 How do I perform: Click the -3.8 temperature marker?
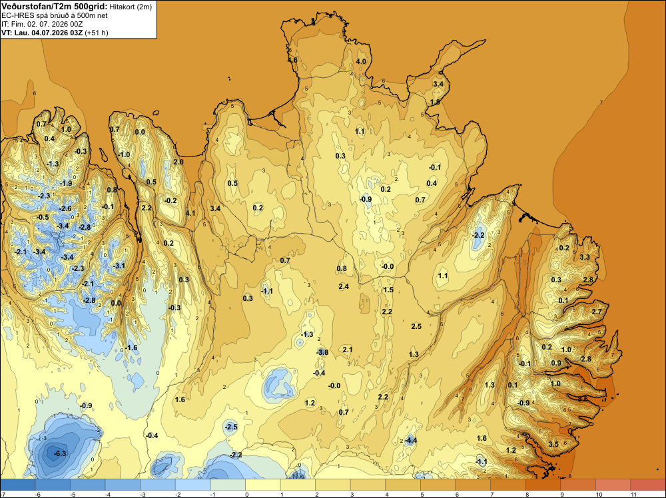coord(322,352)
